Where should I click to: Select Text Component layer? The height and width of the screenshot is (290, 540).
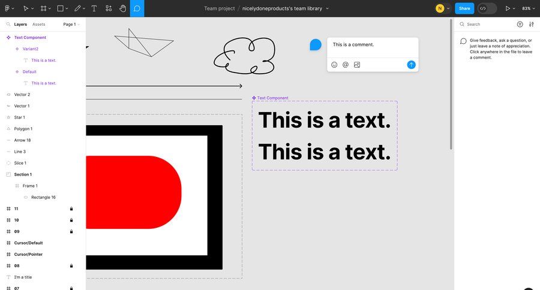30,38
